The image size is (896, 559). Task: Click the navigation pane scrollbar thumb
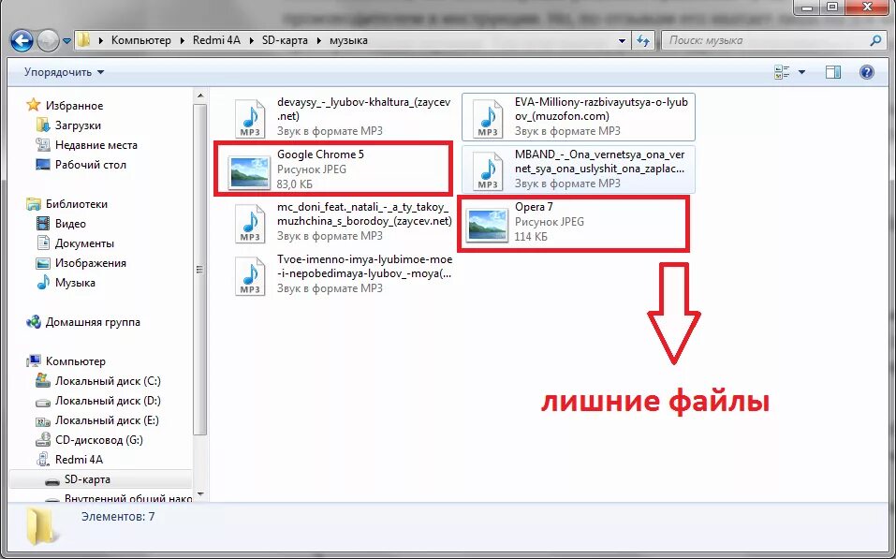pos(200,270)
